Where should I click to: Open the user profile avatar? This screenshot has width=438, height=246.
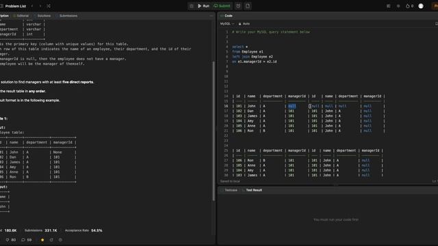[421, 6]
